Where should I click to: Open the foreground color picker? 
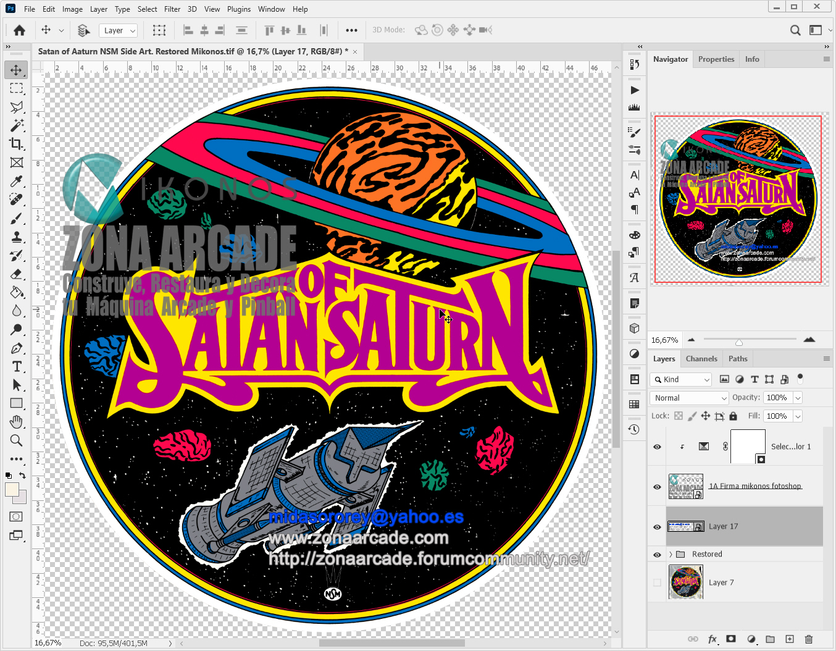(14, 490)
